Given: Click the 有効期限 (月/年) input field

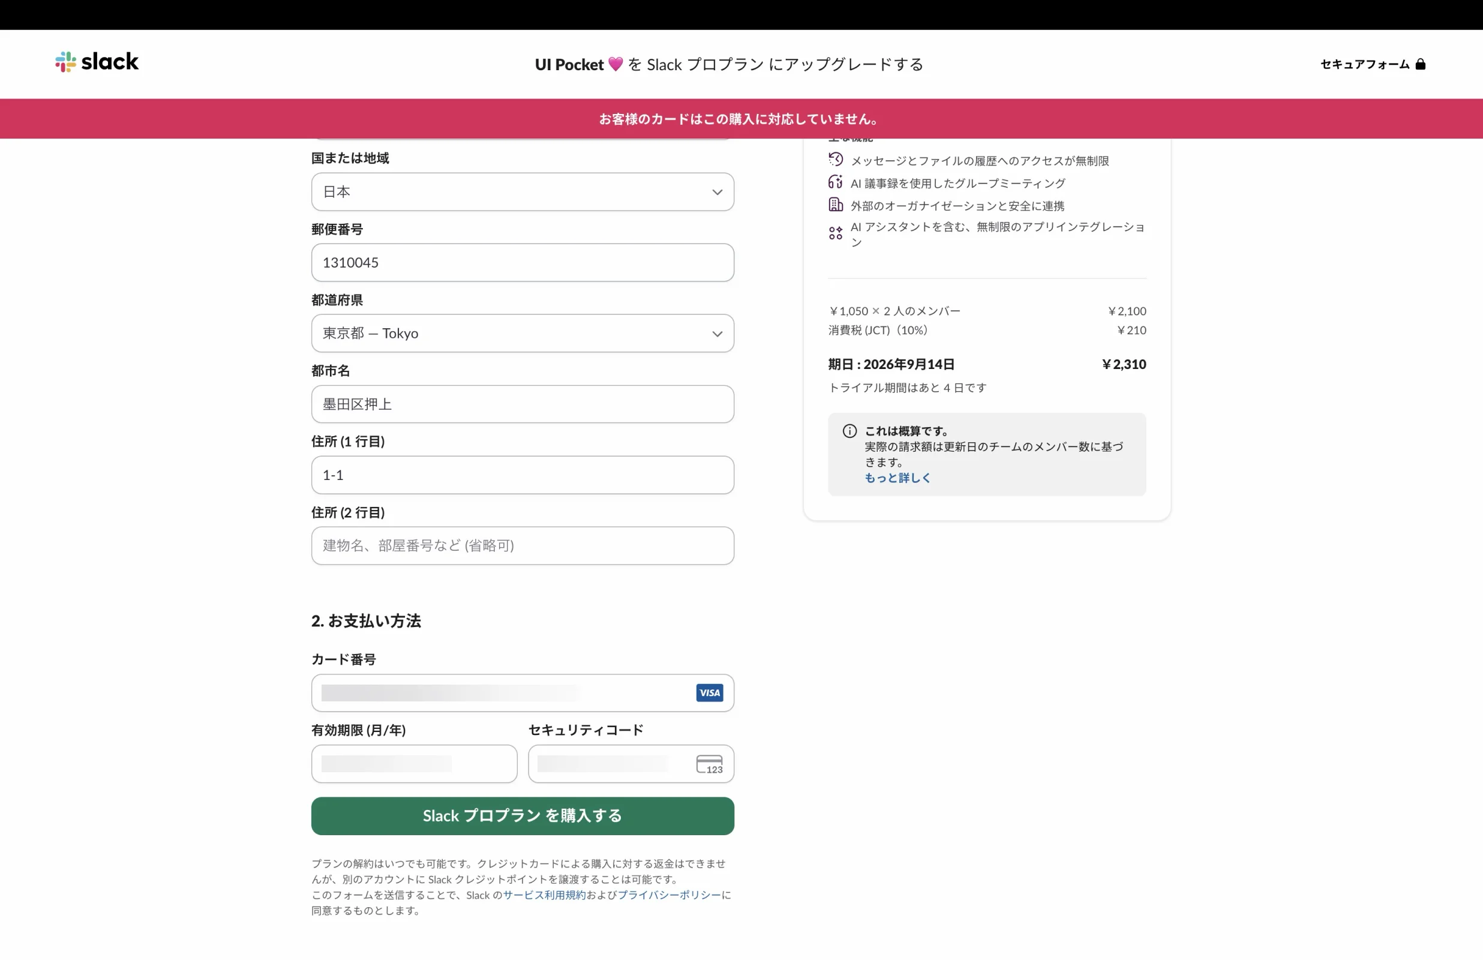Looking at the screenshot, I should [x=415, y=764].
